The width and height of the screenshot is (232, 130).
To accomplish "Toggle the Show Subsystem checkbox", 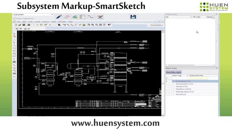I will click(14, 18).
